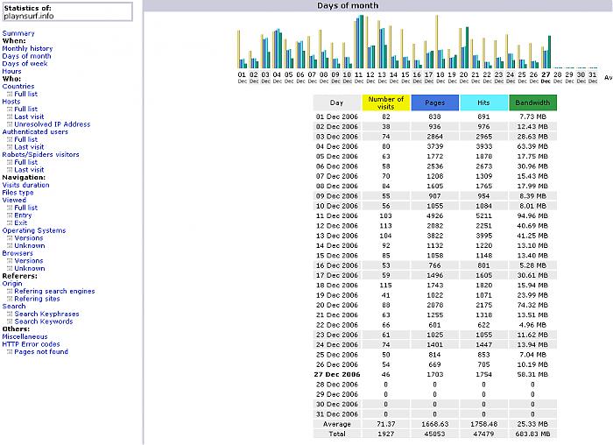
Task: Go to Monthly history report
Action: 27,49
